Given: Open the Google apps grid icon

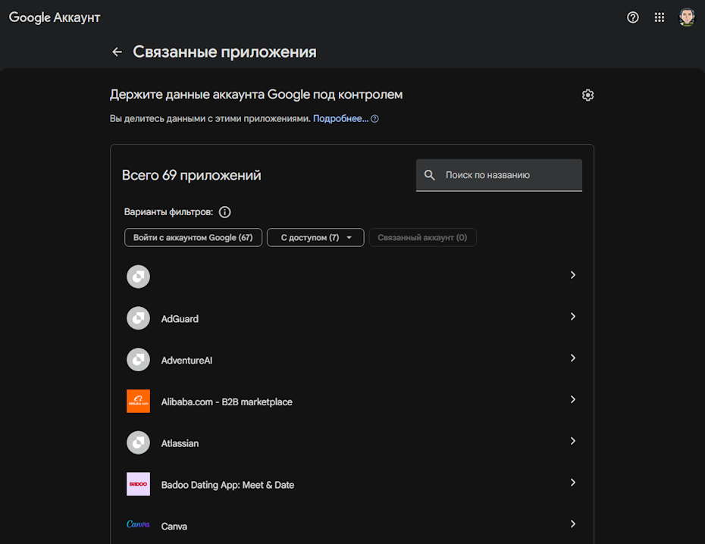Looking at the screenshot, I should click(660, 17).
